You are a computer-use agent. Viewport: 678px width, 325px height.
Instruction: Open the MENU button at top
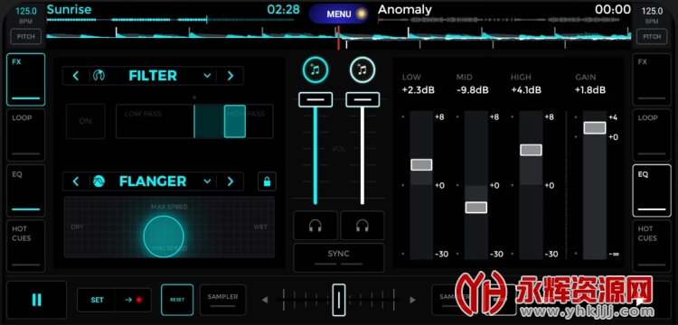point(339,14)
